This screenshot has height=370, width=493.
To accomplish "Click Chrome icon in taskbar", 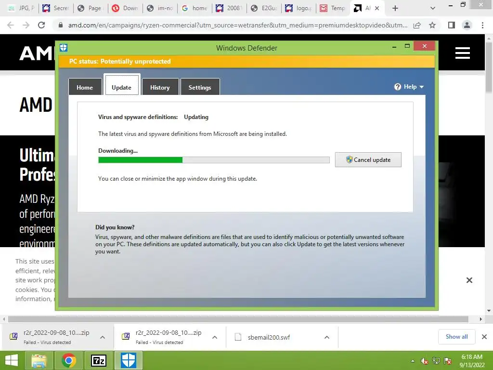I will 69,360.
